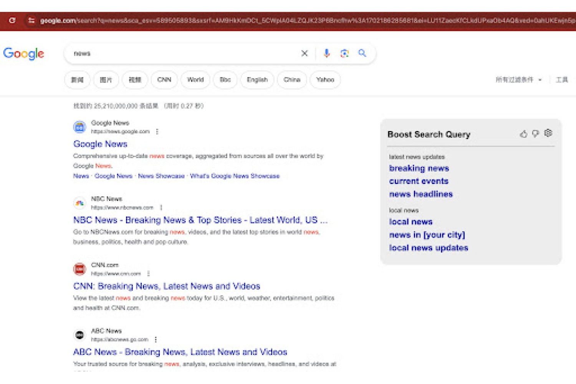Open more options for Google News result
576x384 pixels.
tap(157, 132)
